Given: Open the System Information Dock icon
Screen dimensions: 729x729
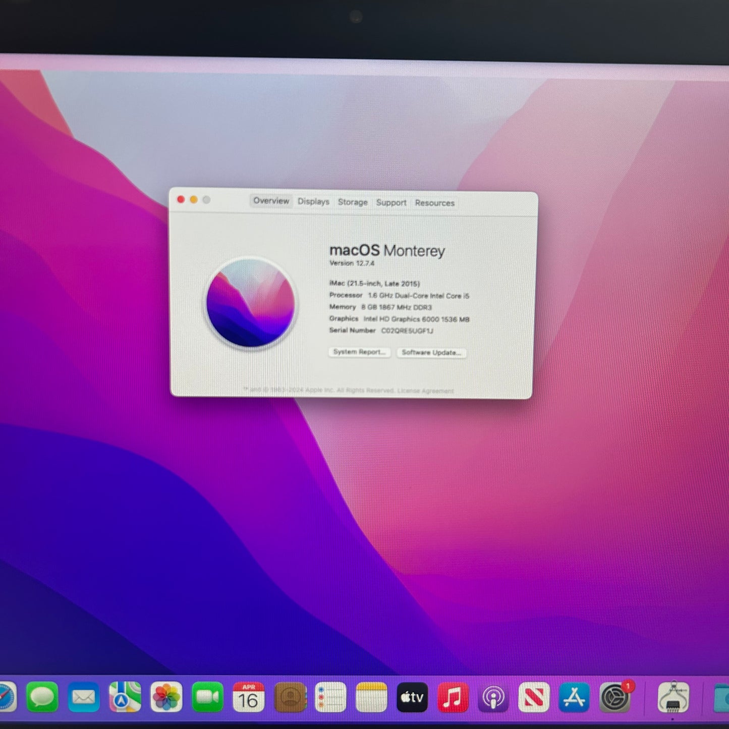Looking at the screenshot, I should (674, 697).
